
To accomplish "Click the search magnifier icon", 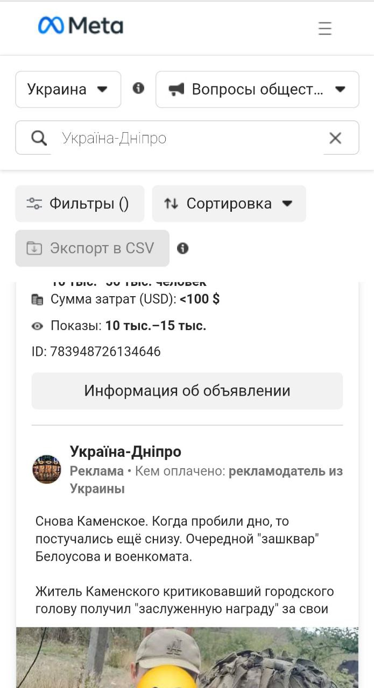I will click(39, 138).
